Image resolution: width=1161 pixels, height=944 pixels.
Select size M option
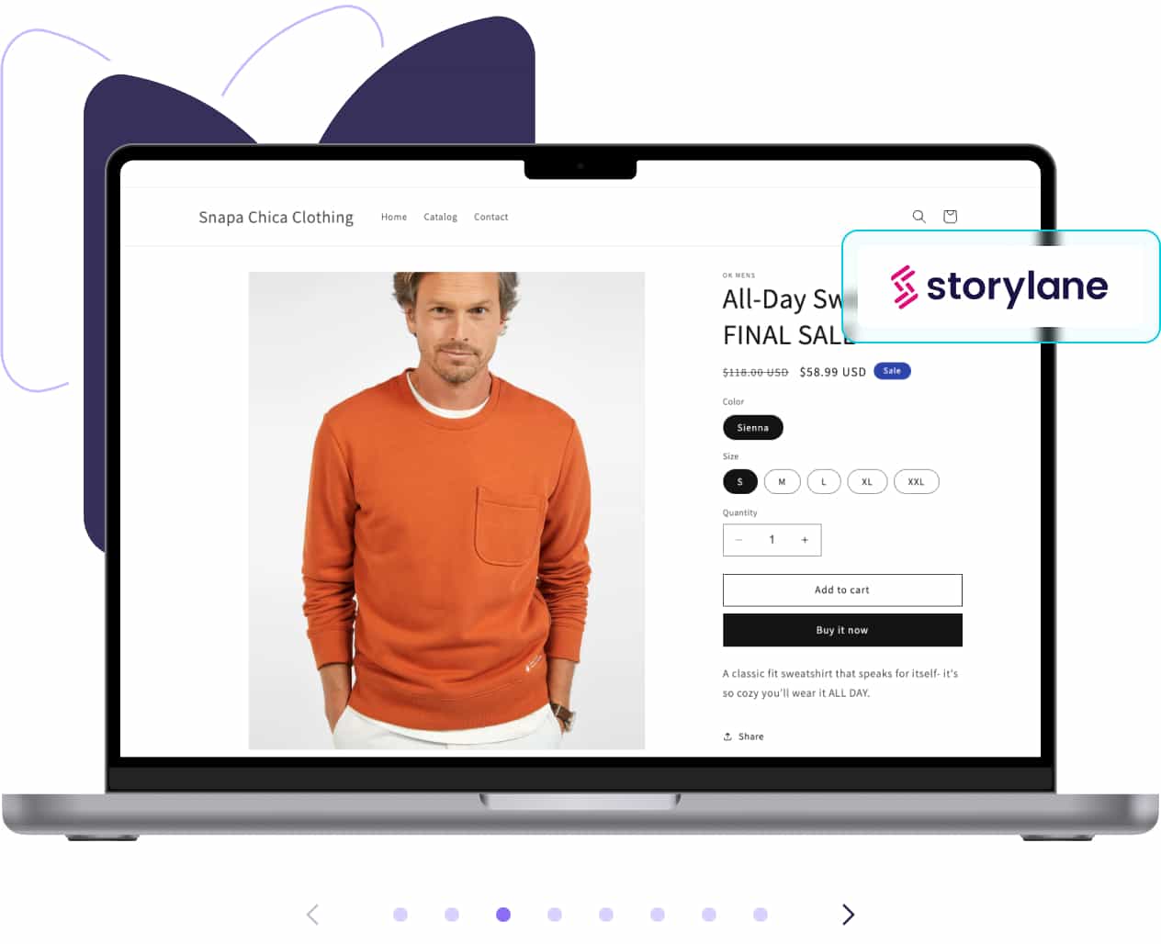[783, 482]
